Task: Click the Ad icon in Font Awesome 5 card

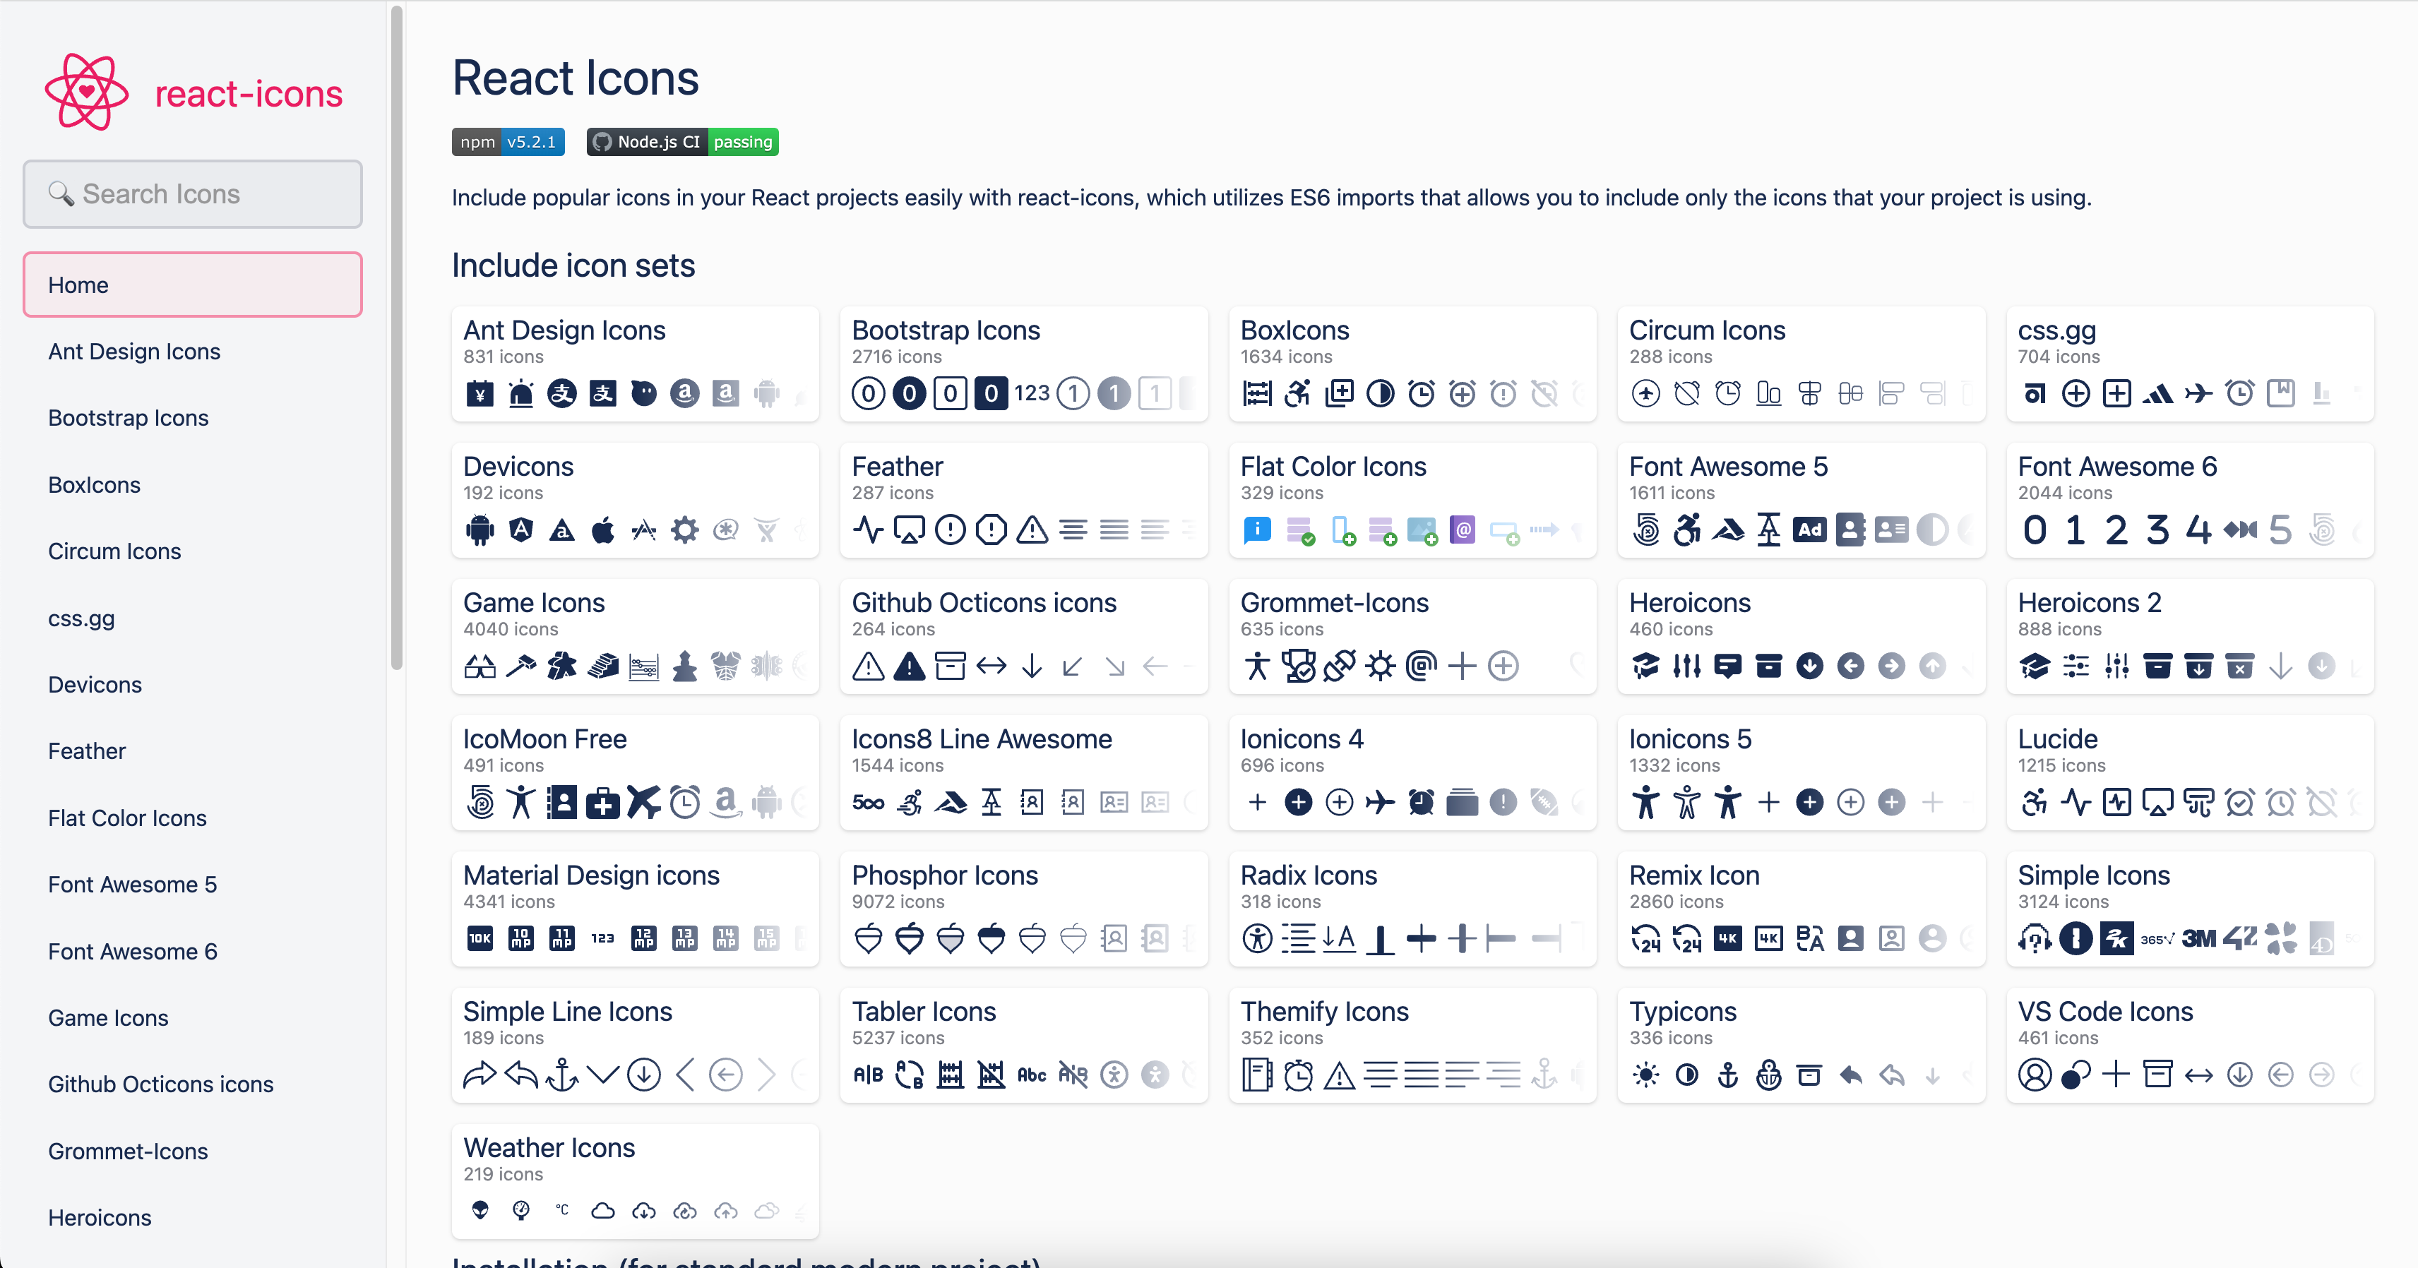Action: tap(1809, 530)
